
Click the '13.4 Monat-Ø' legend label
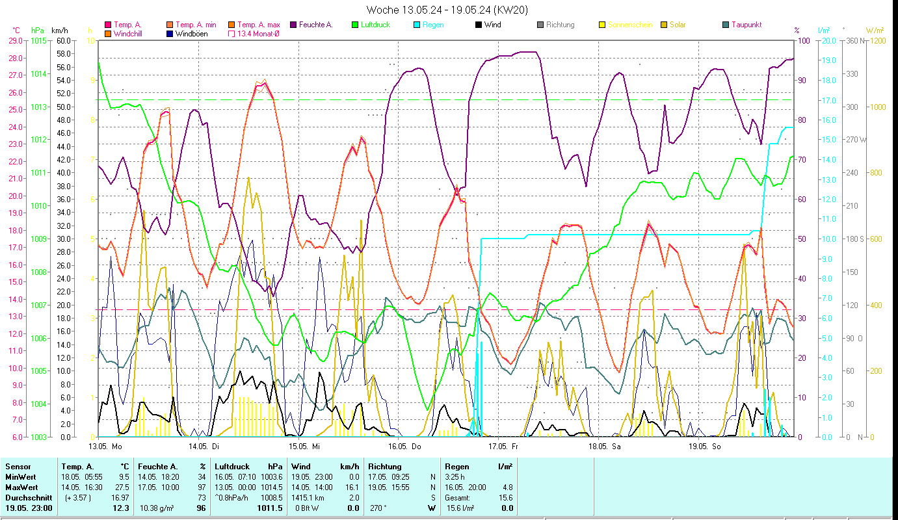[x=258, y=33]
